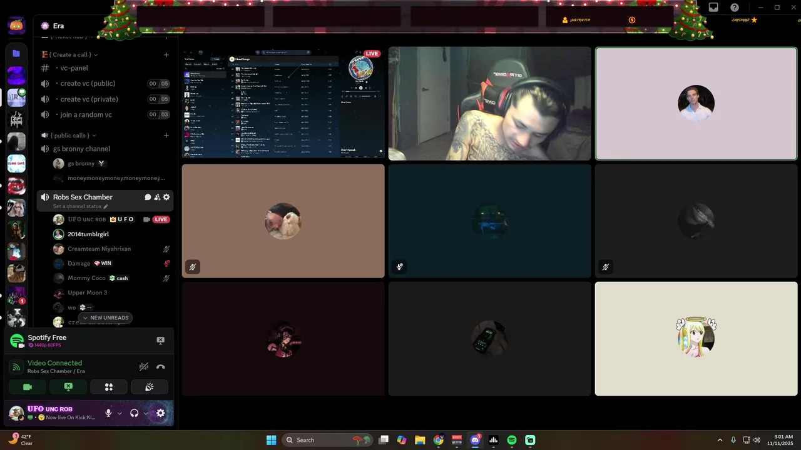Join create vc (private) channel
801x450 pixels.
[105, 99]
